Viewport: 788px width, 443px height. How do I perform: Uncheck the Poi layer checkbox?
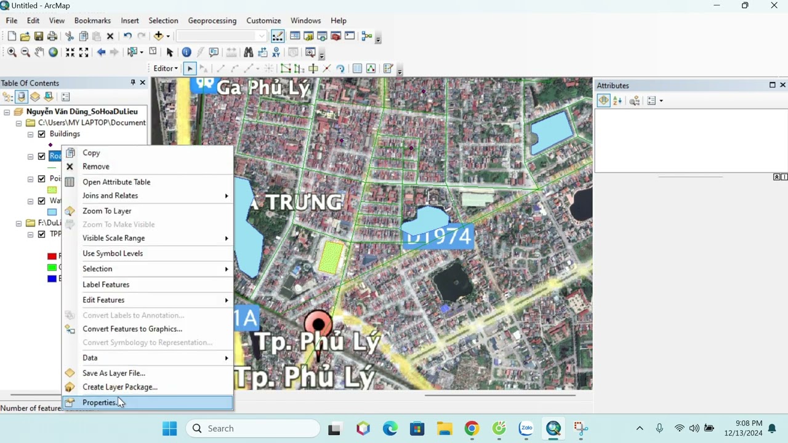(x=42, y=179)
